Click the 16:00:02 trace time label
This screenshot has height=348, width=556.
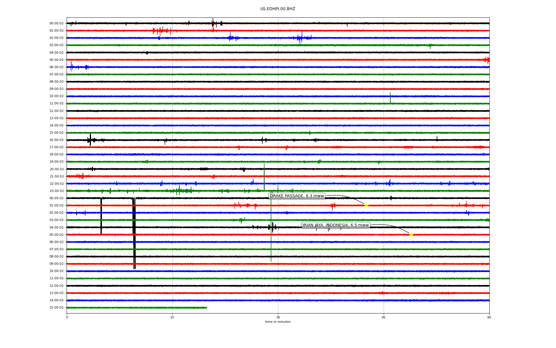tap(56, 140)
